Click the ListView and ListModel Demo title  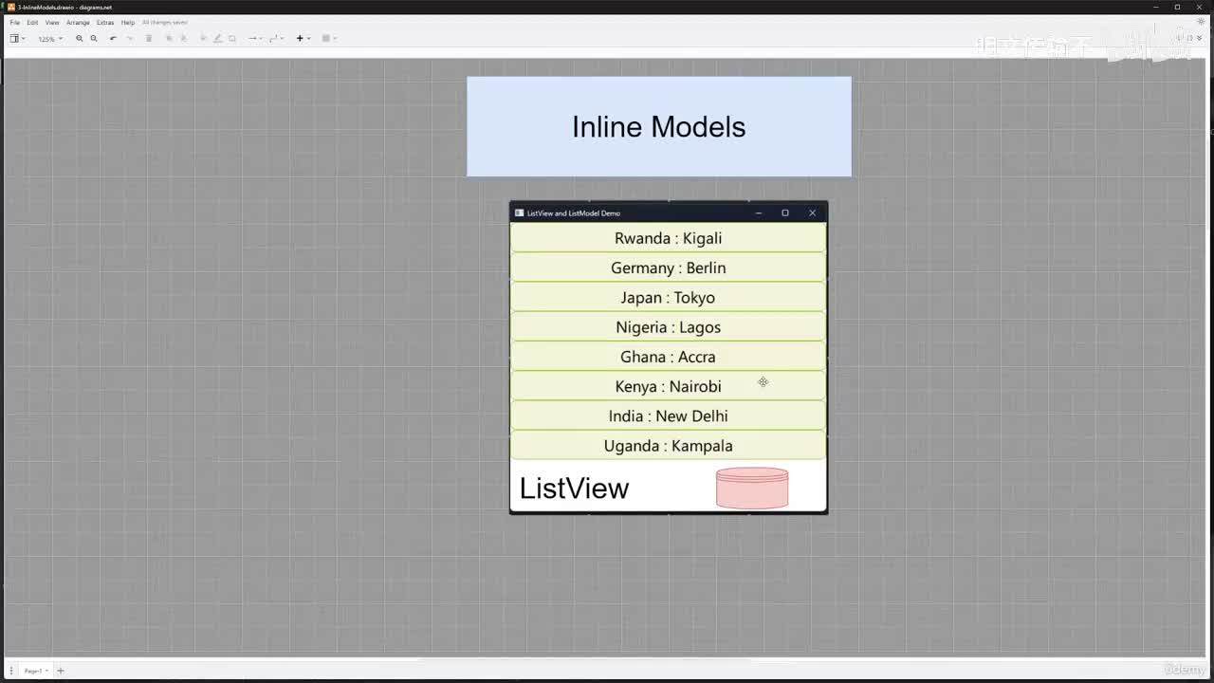point(574,213)
